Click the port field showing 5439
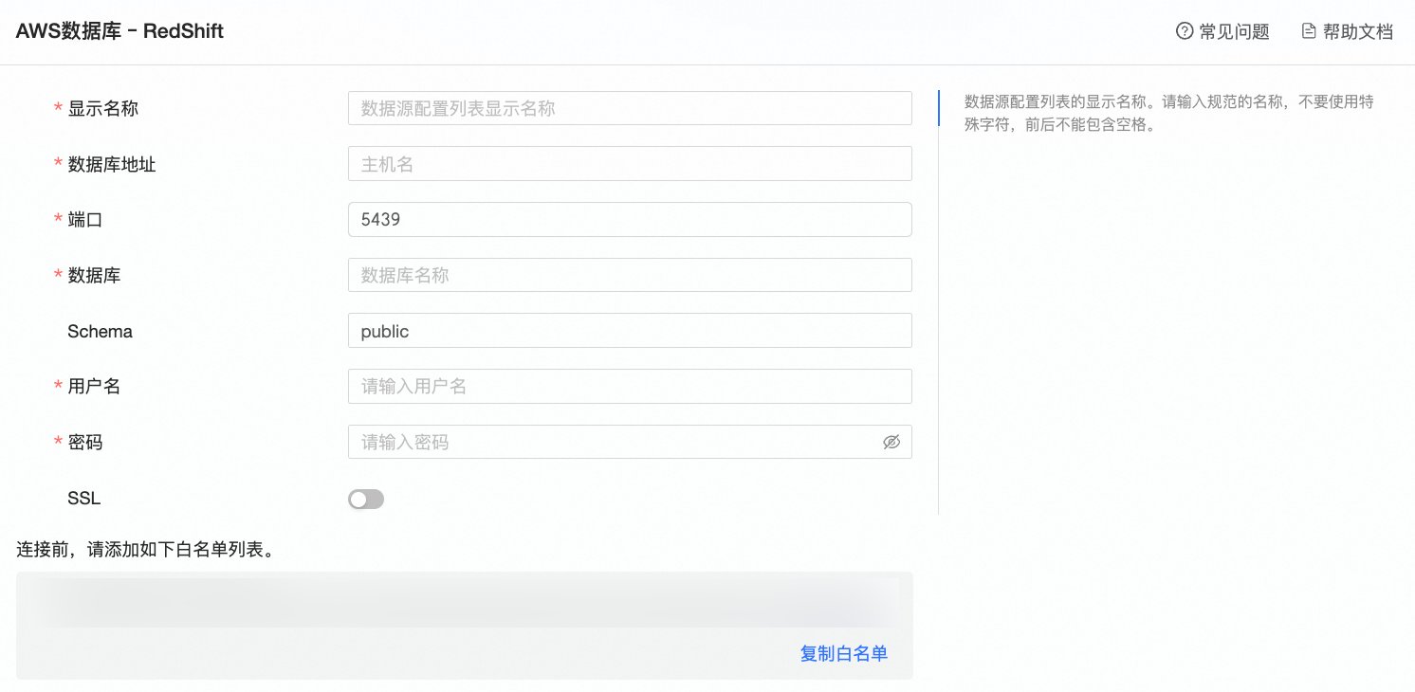The height and width of the screenshot is (692, 1415). pos(630,219)
